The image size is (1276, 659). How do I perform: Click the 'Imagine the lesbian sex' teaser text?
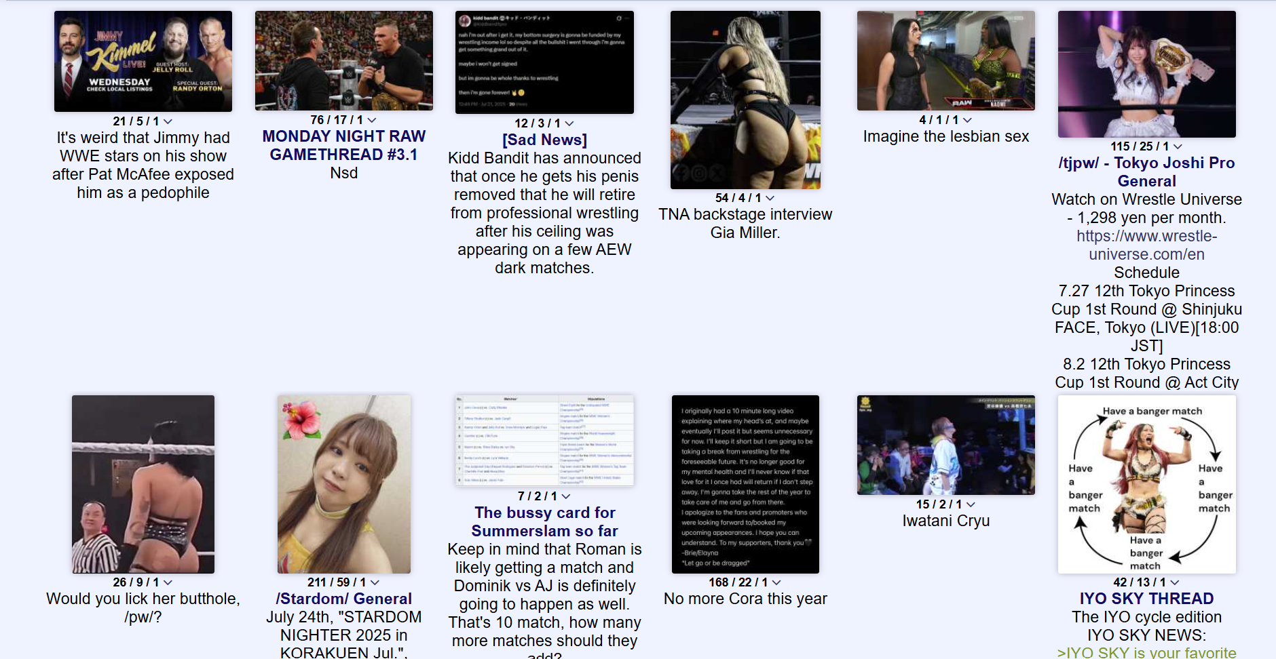pos(946,136)
